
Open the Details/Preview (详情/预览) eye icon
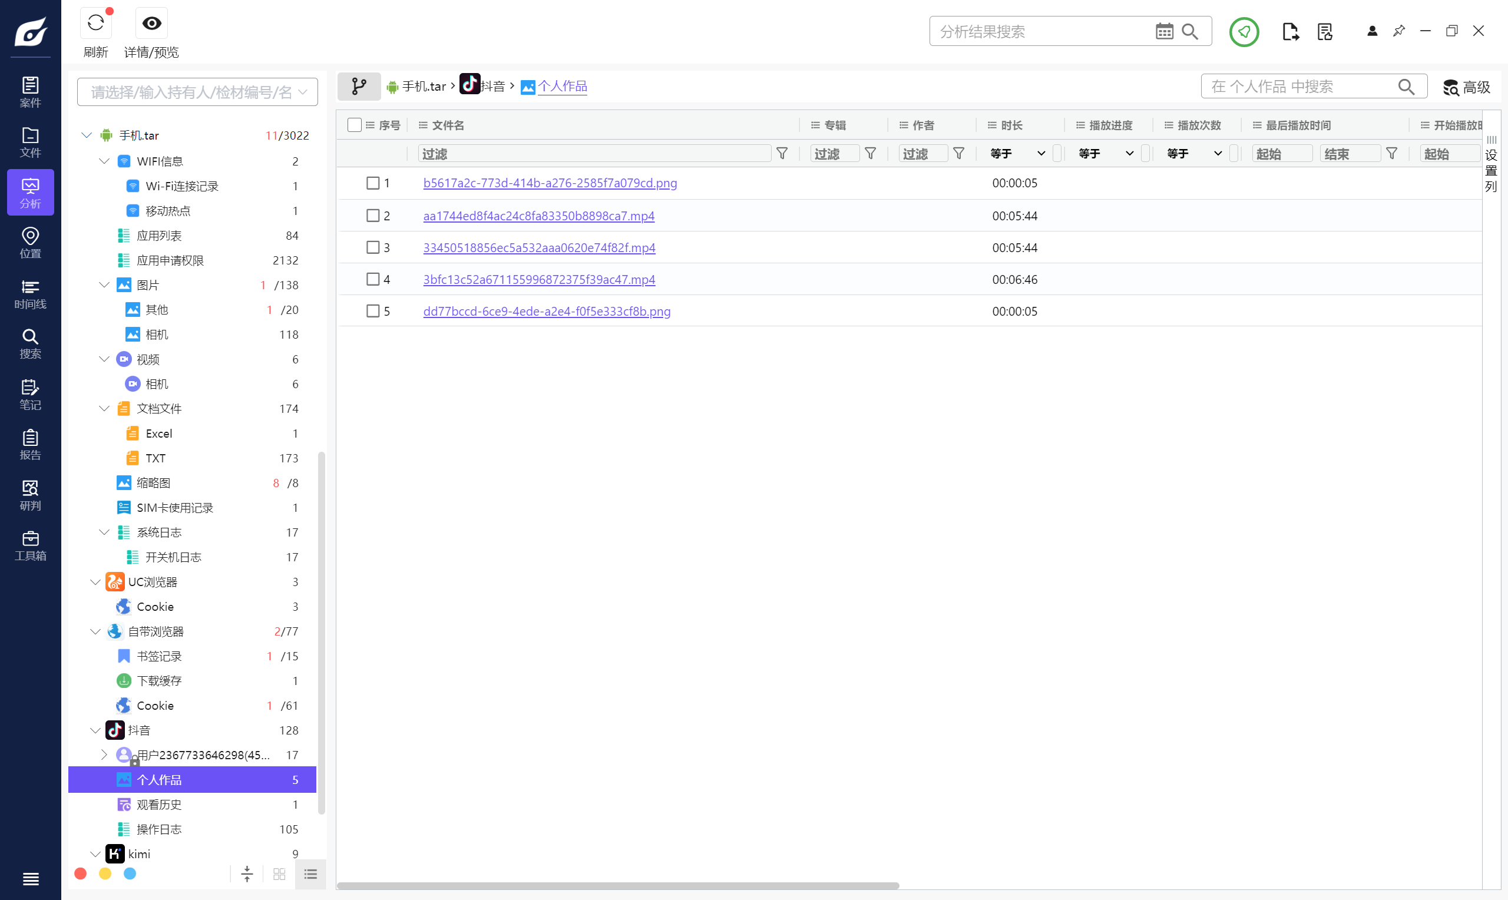151,24
